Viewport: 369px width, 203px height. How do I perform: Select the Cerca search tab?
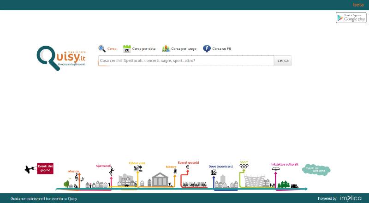[112, 49]
